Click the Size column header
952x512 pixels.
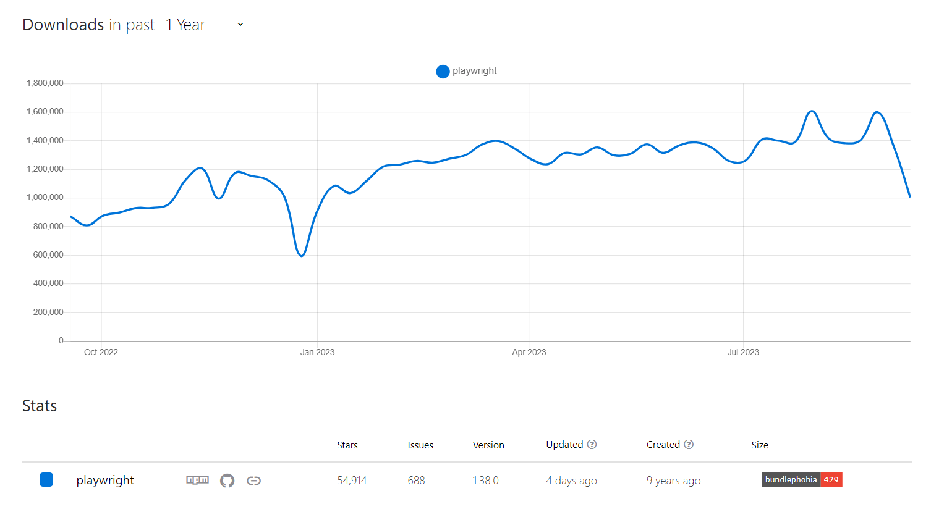760,445
